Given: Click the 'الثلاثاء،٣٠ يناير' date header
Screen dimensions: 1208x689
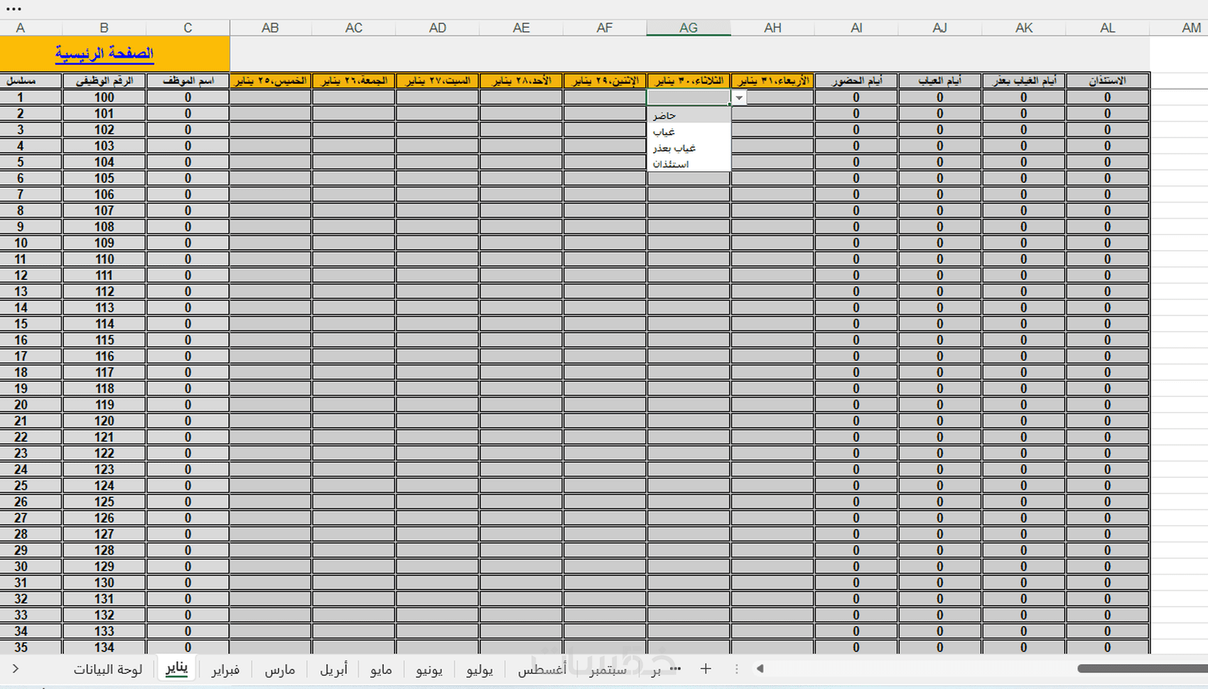Looking at the screenshot, I should (689, 81).
